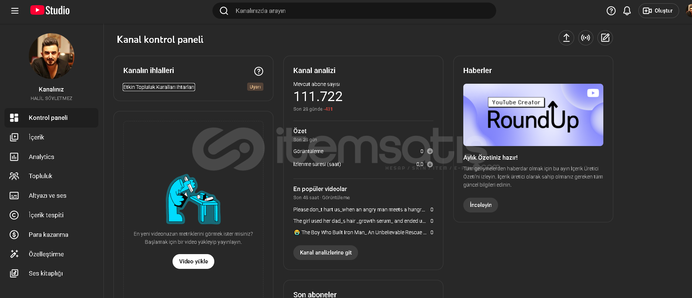This screenshot has height=298, width=692.
Task: Focus the Kanalınızda arayın search field
Action: [354, 11]
